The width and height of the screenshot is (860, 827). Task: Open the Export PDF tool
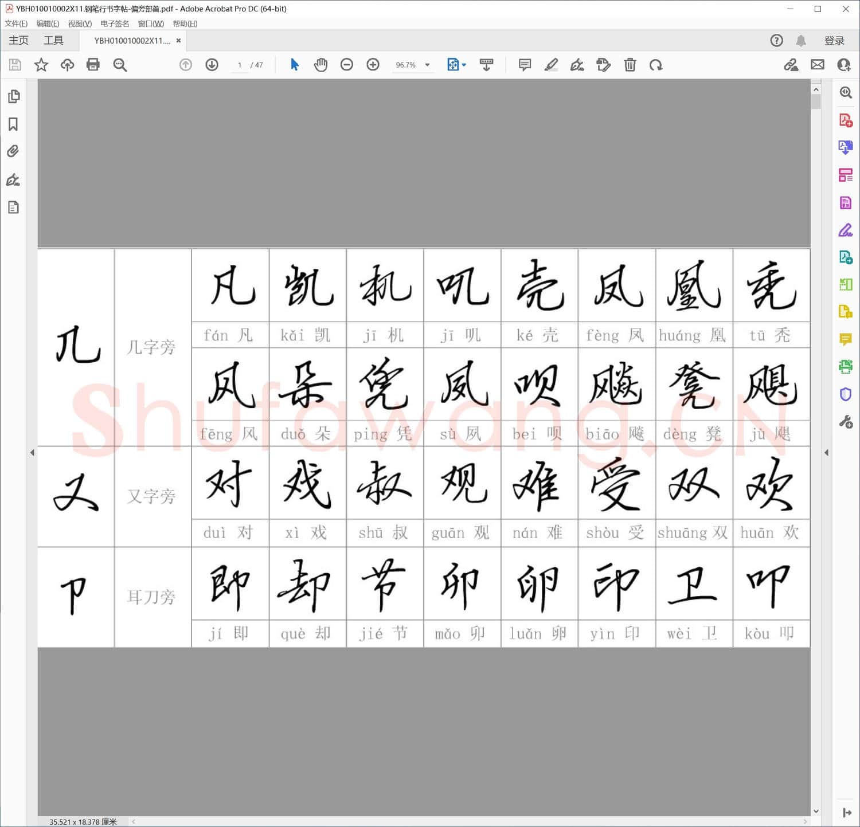pos(846,147)
